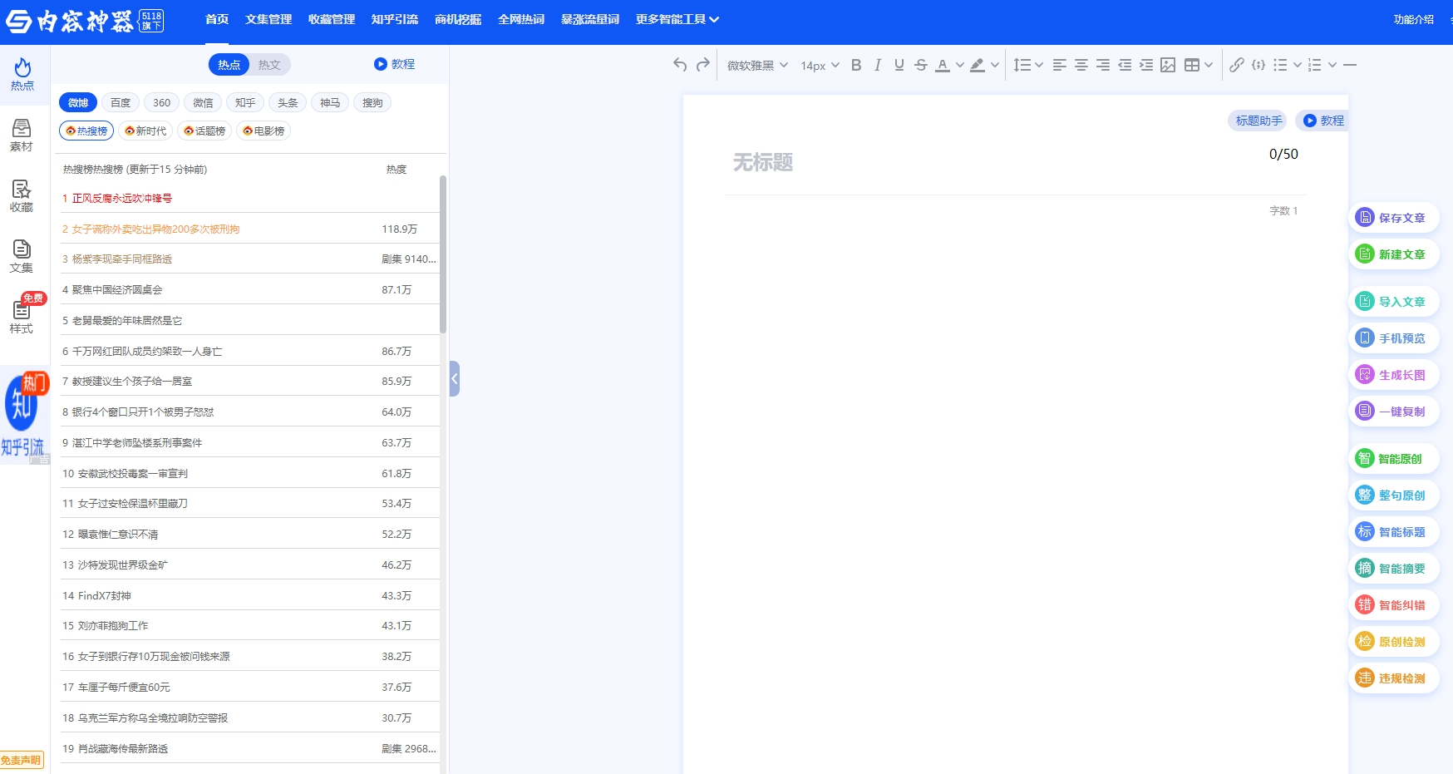Select the 百度 source filter
1453x774 pixels.
pos(121,103)
